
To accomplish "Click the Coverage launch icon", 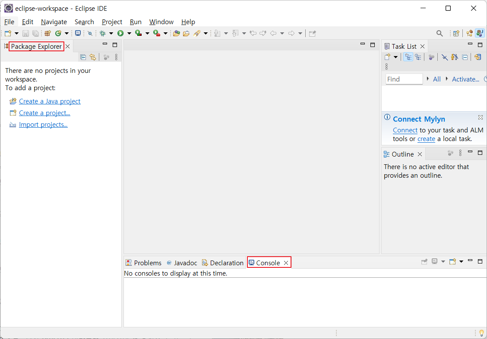I will 139,33.
